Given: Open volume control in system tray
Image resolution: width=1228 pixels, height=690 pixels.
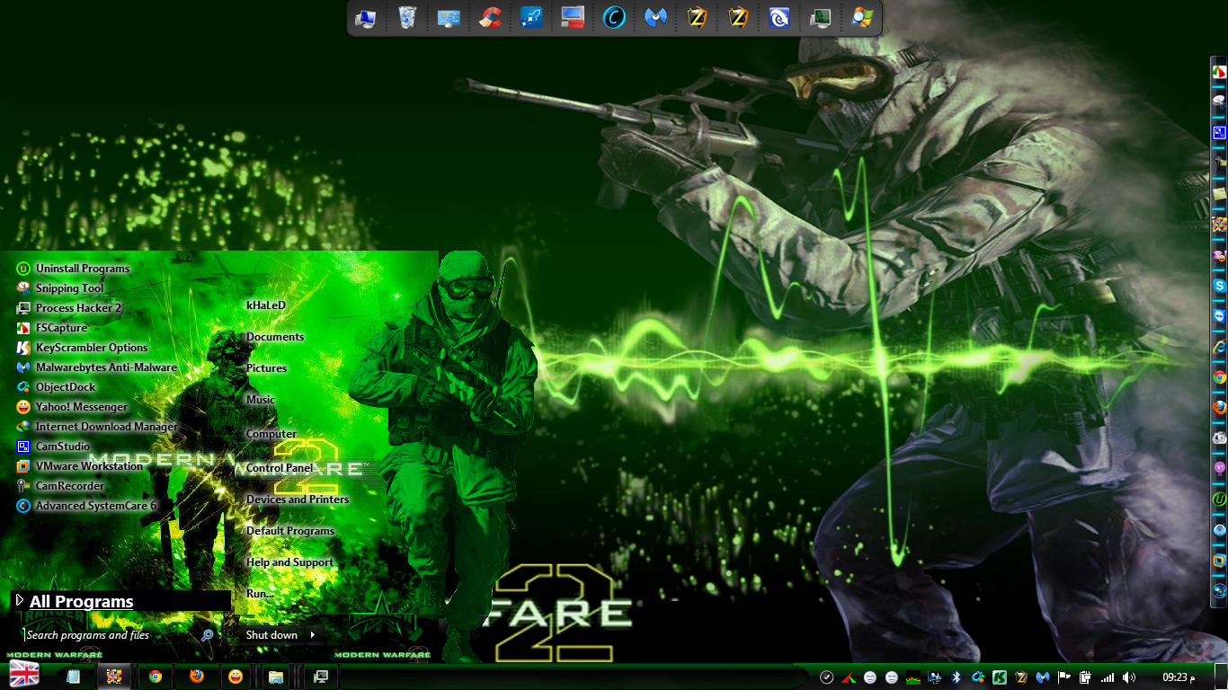Looking at the screenshot, I should pyautogui.click(x=1129, y=677).
